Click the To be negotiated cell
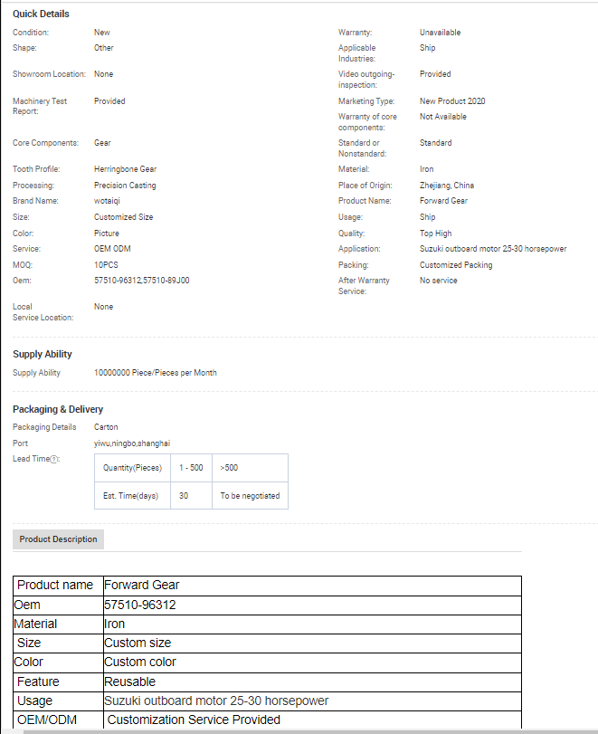 [250, 496]
